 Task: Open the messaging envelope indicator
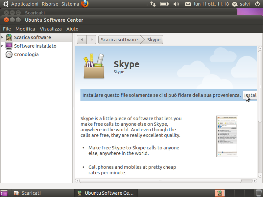pyautogui.click(x=188, y=4)
